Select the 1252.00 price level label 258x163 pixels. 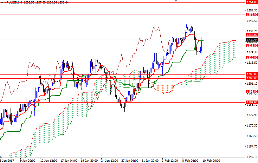point(252,15)
